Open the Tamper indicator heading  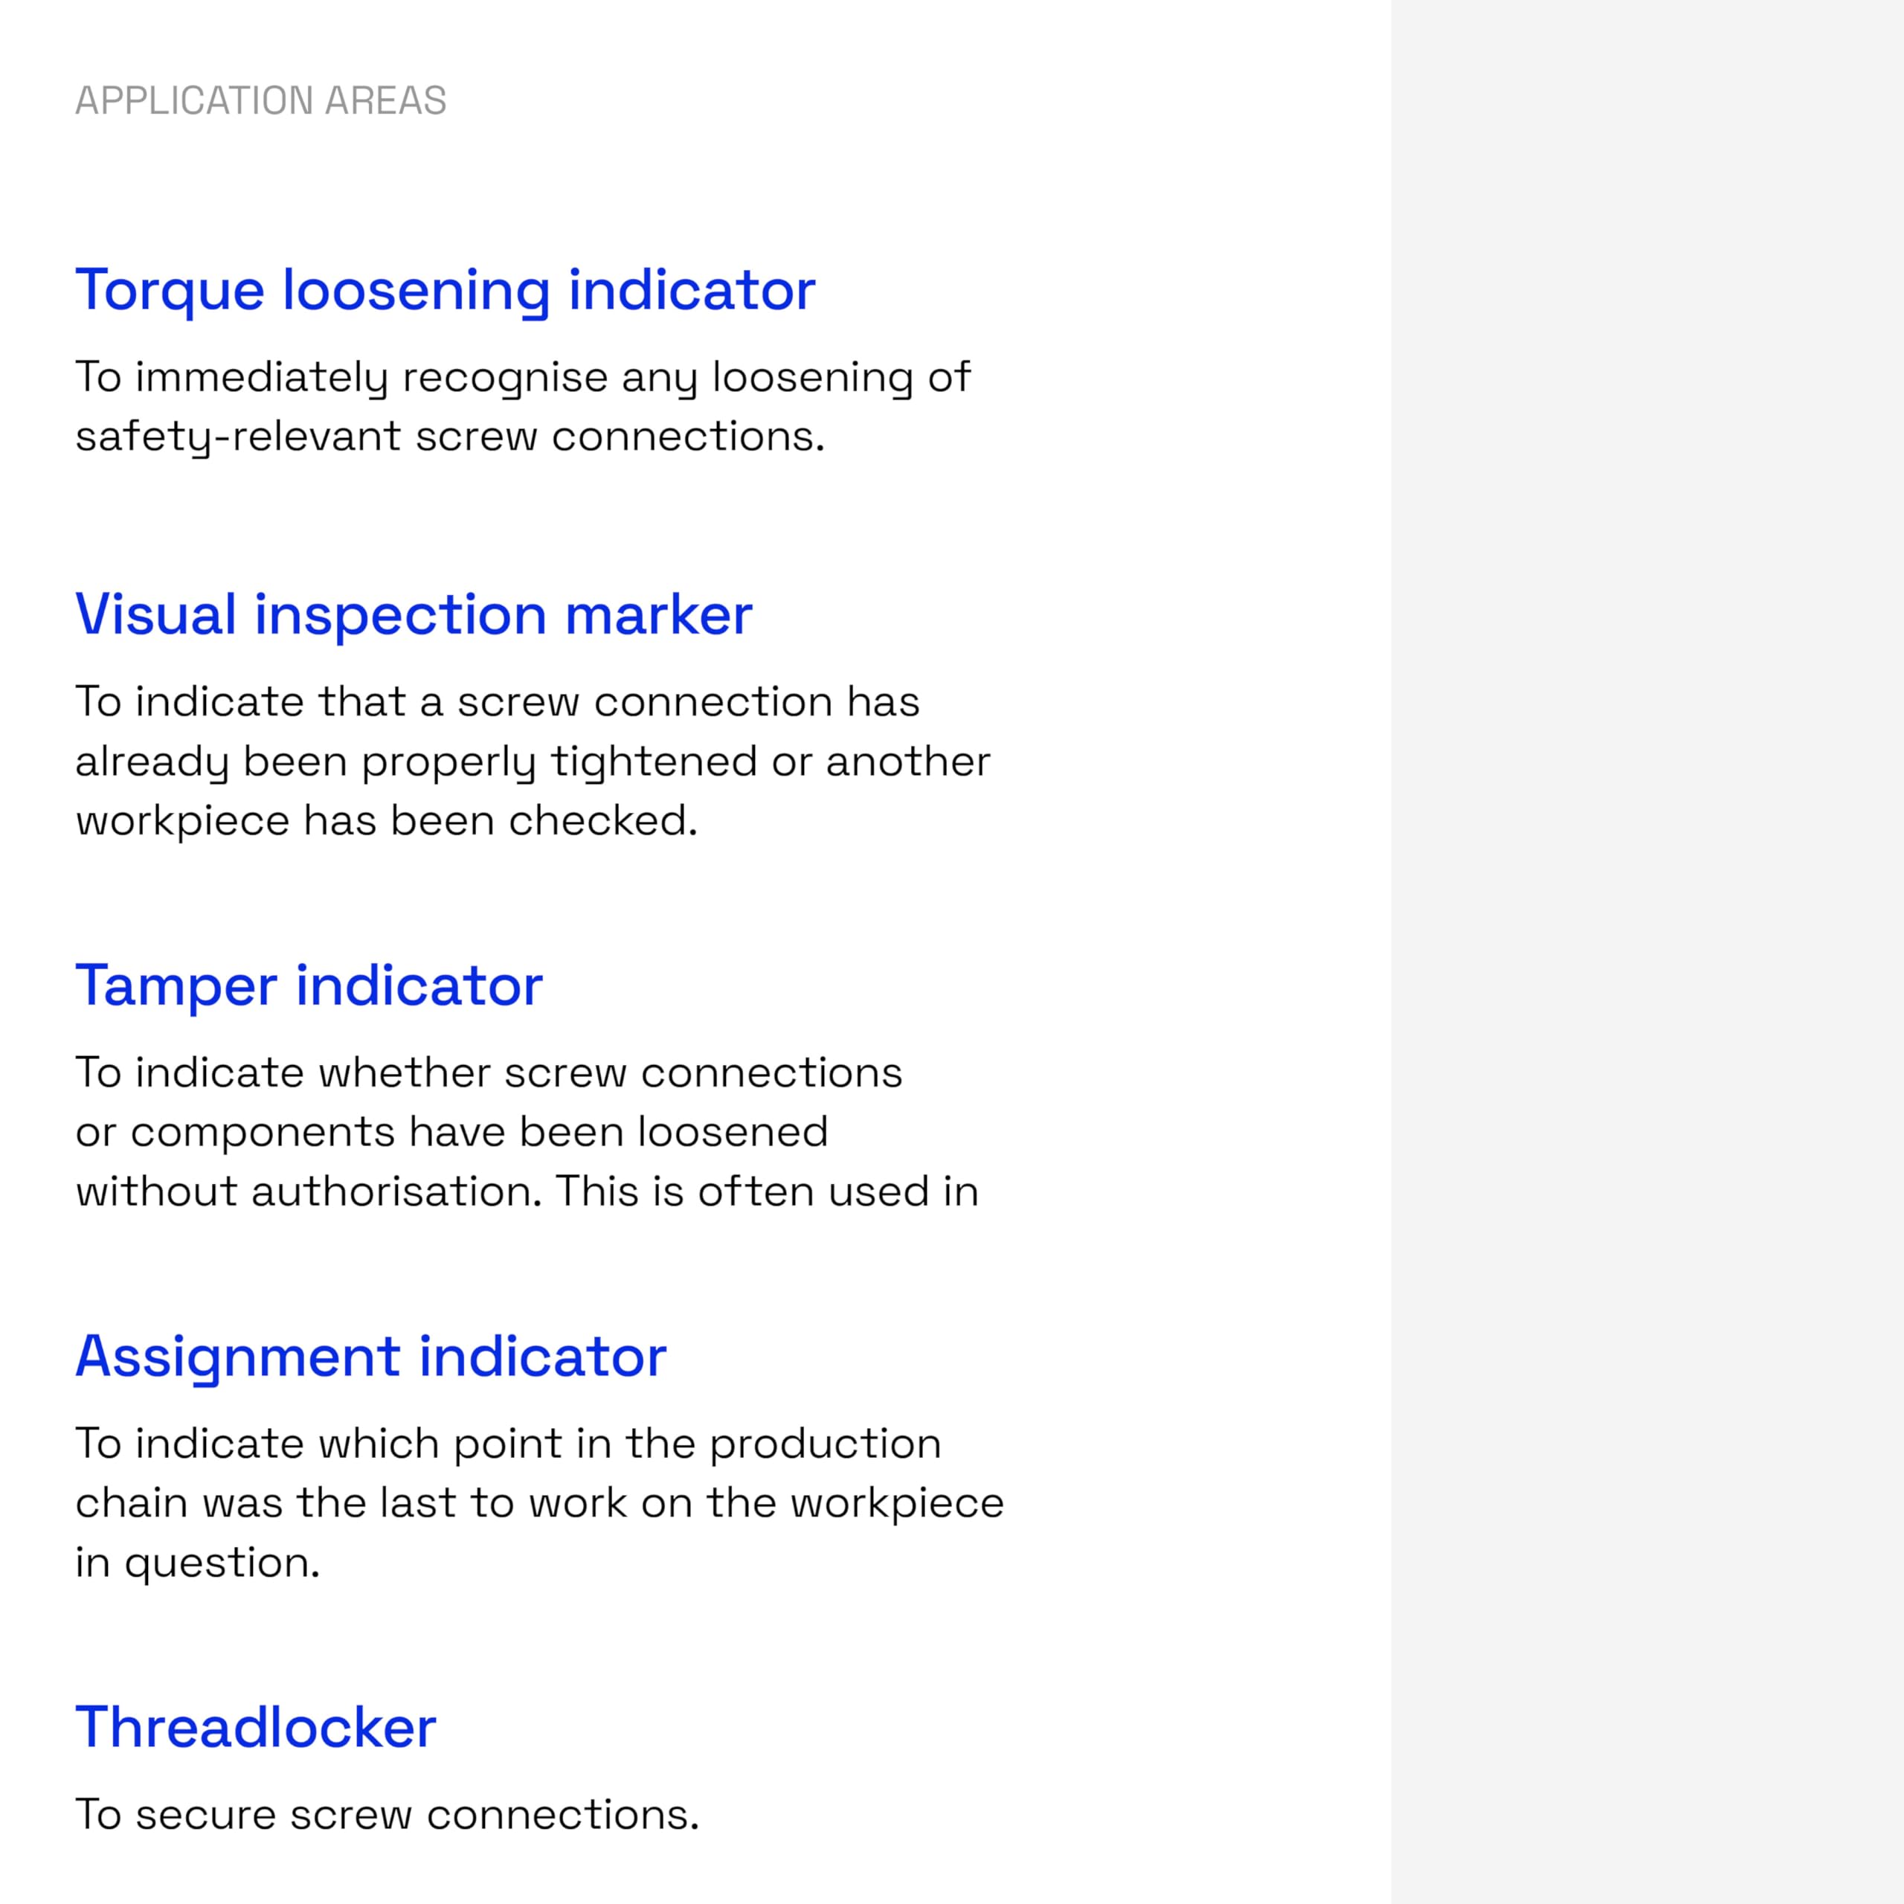[x=309, y=985]
